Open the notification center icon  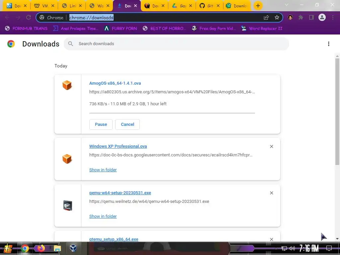pos(329,248)
